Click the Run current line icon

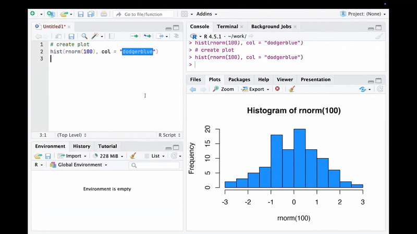pos(134,36)
